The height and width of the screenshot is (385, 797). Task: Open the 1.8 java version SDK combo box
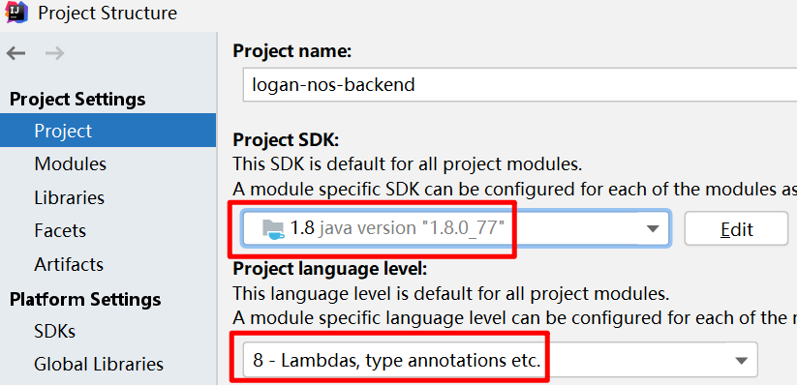[456, 228]
